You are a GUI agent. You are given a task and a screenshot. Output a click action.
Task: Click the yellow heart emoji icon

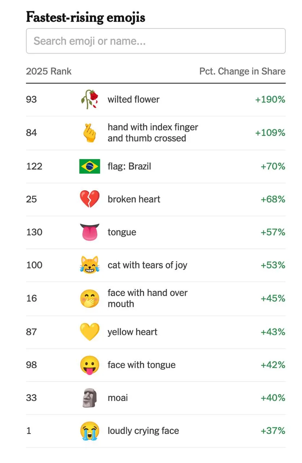click(x=89, y=332)
